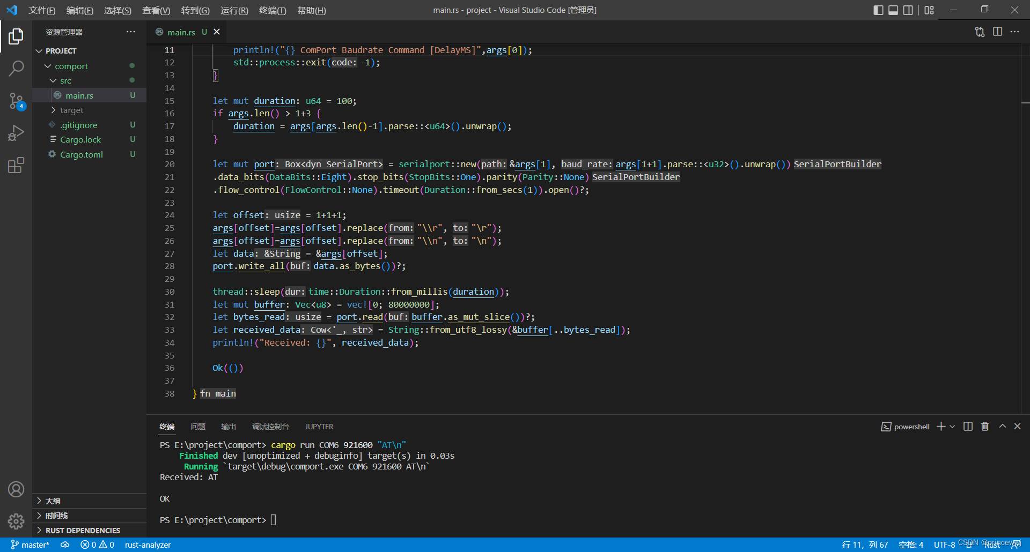Click the Split Editor icon top right
Screen dimensions: 1030x552
click(x=998, y=32)
